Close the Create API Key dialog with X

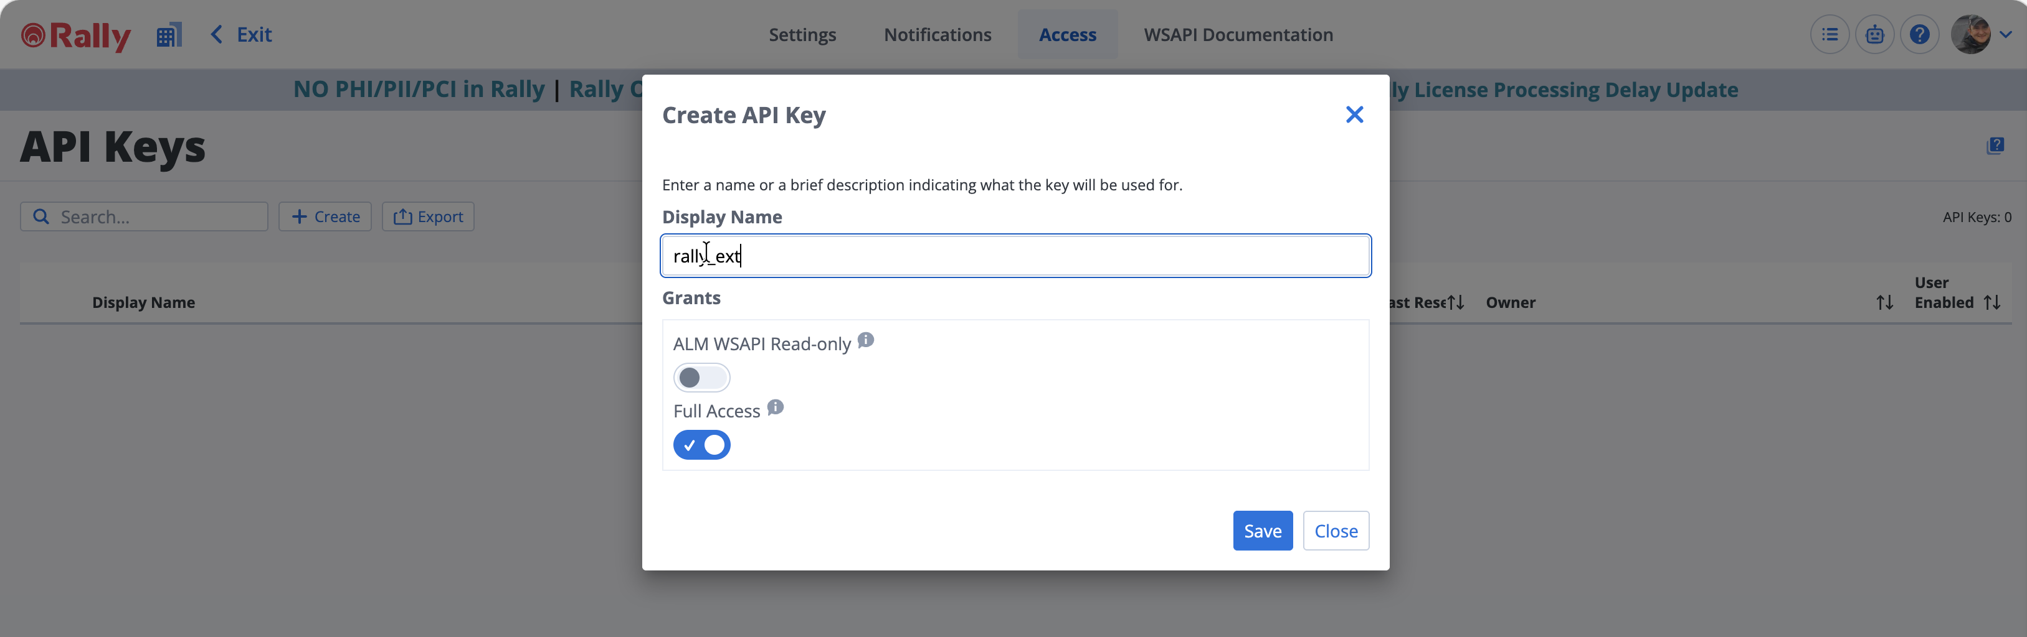click(x=1354, y=114)
